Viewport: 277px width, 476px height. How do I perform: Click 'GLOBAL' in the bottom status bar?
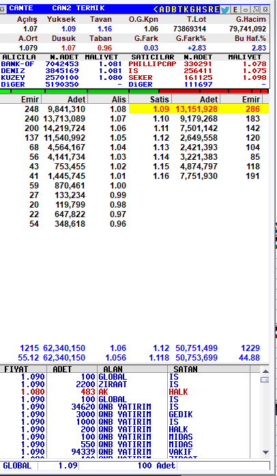pyautogui.click(x=17, y=466)
